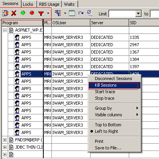Click the green circle start trace icon

click(23, 13)
